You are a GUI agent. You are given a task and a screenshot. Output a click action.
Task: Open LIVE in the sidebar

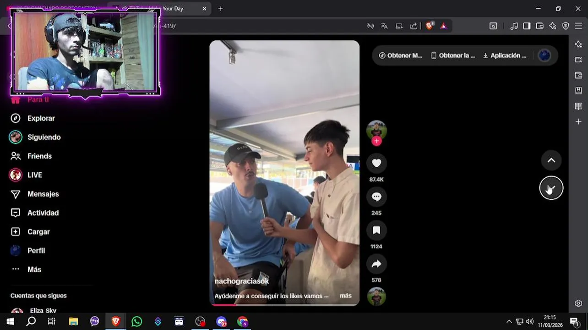click(x=26, y=175)
